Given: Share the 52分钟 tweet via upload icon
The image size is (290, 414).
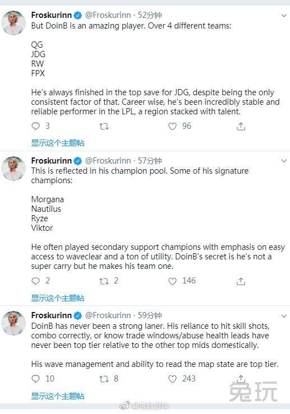Looking at the screenshot, I should [241, 127].
